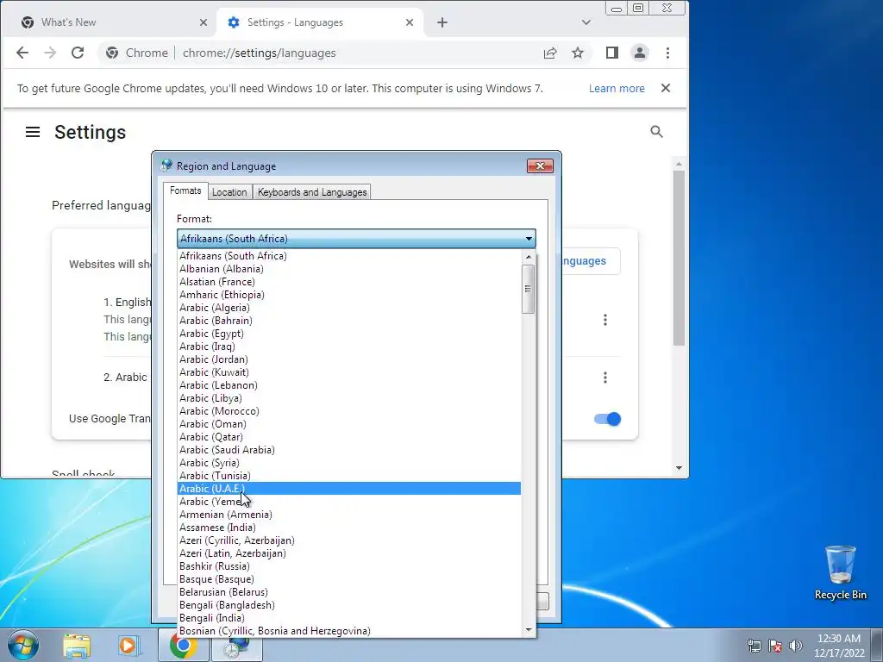Open a new Chrome tab
The height and width of the screenshot is (662, 883).
point(442,22)
